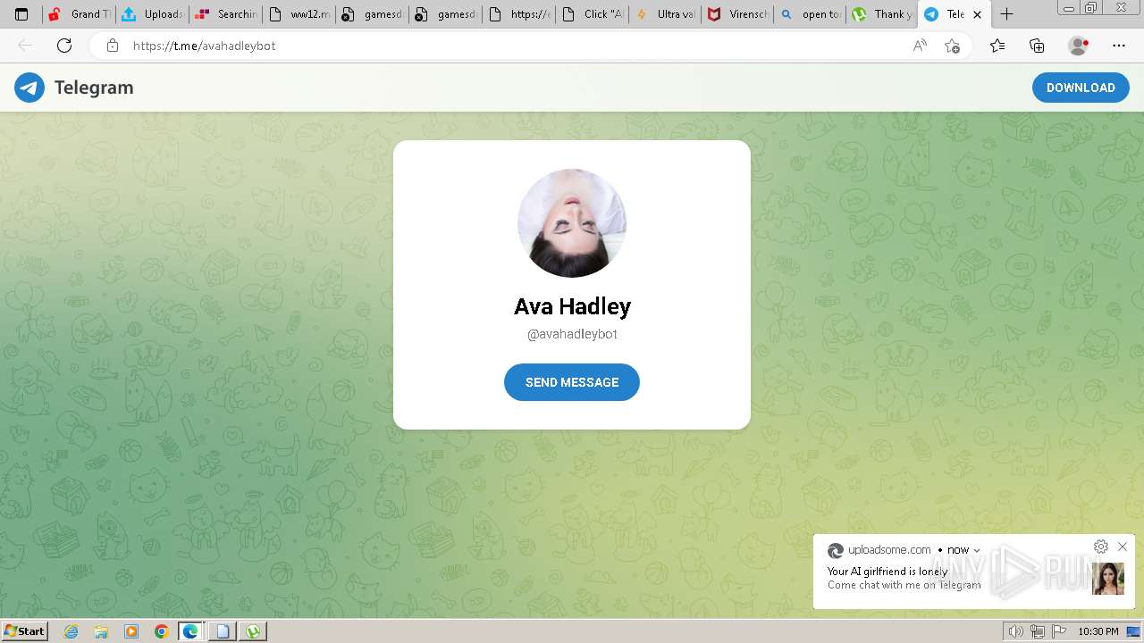
Task: Click the DOWNLOAD button
Action: pyautogui.click(x=1081, y=88)
